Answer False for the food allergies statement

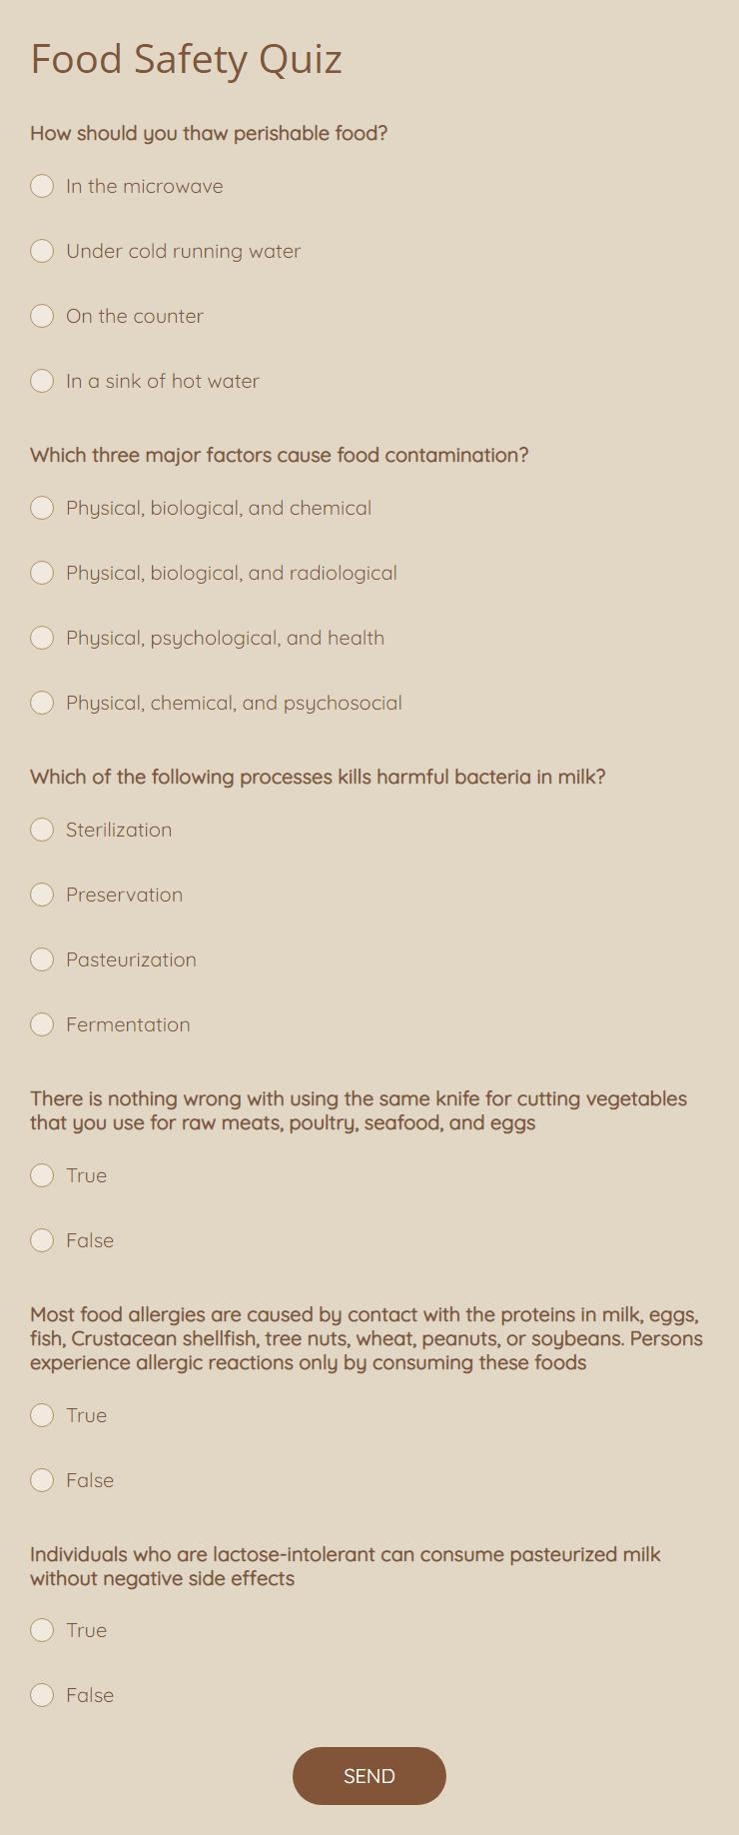(x=42, y=1480)
